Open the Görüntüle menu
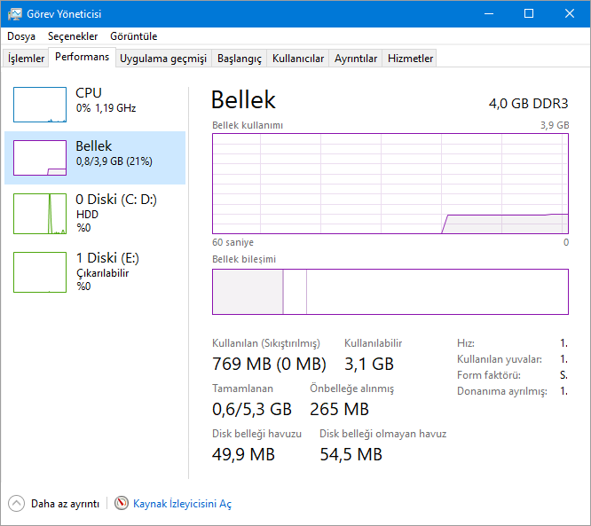The width and height of the screenshot is (591, 526). (134, 36)
